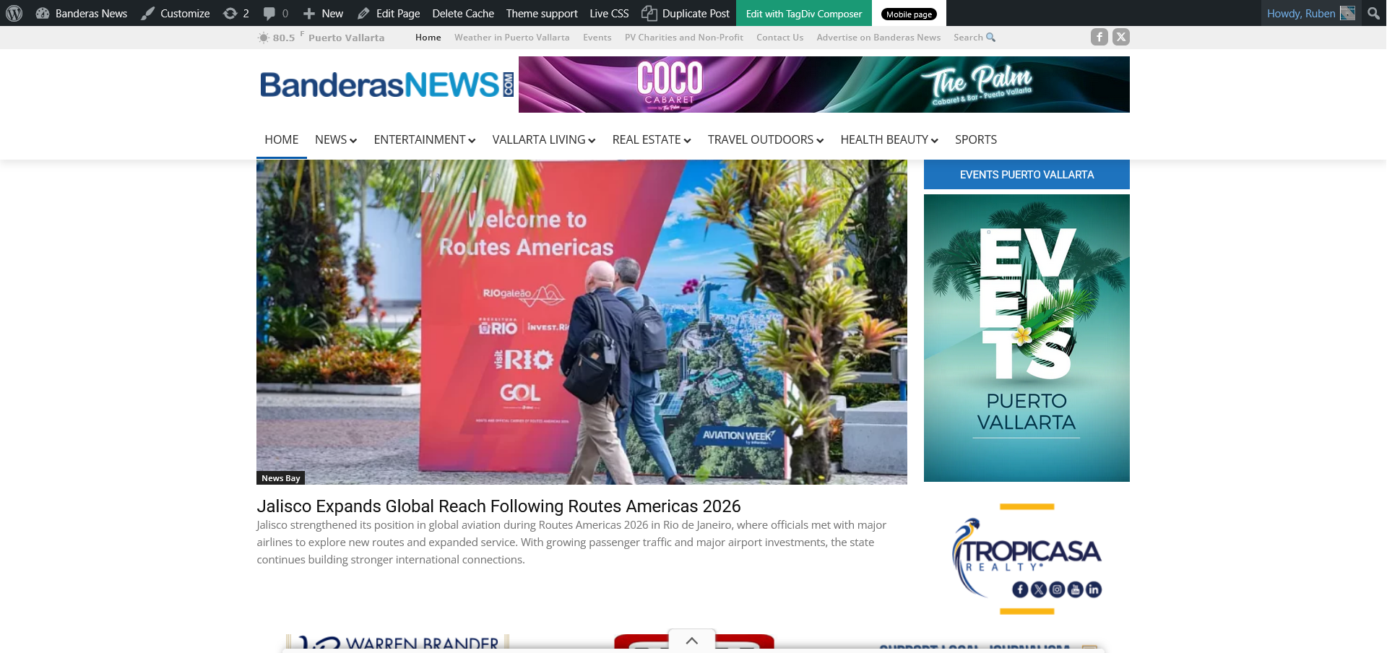This screenshot has height=653, width=1387.
Task: Open the Facebook icon in top bar
Action: [x=1099, y=37]
